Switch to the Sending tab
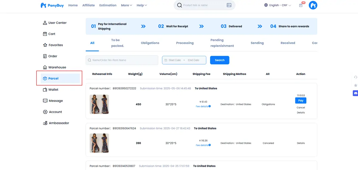This screenshot has height=170, width=358. coord(257,43)
